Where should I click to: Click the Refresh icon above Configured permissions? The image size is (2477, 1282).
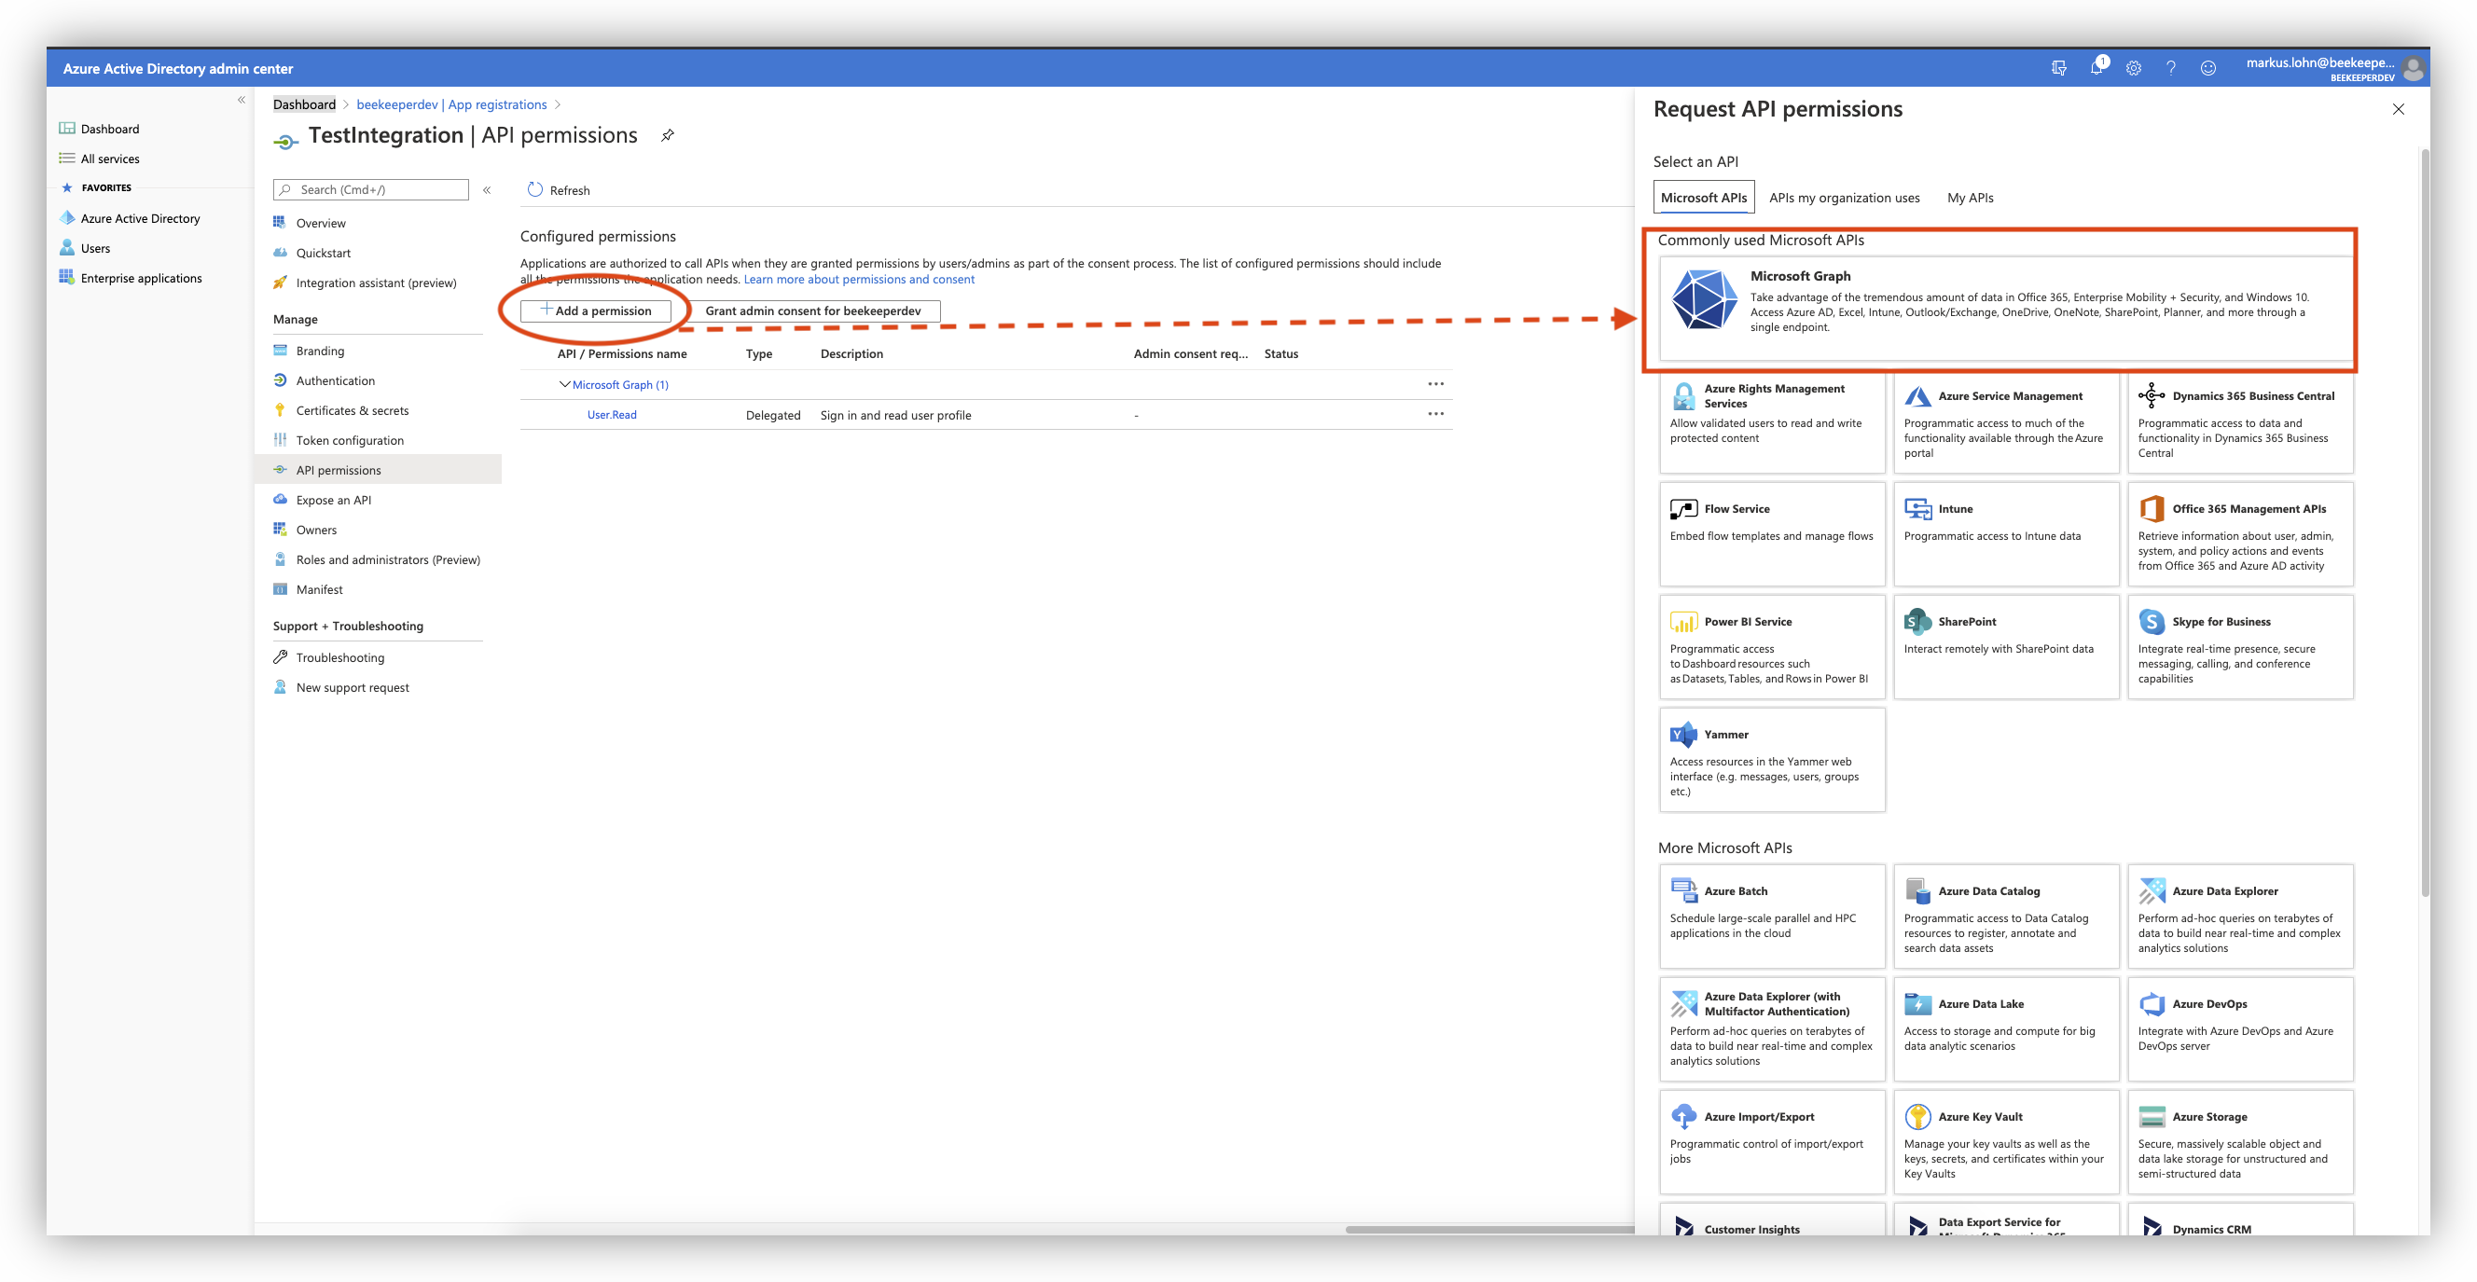click(534, 189)
